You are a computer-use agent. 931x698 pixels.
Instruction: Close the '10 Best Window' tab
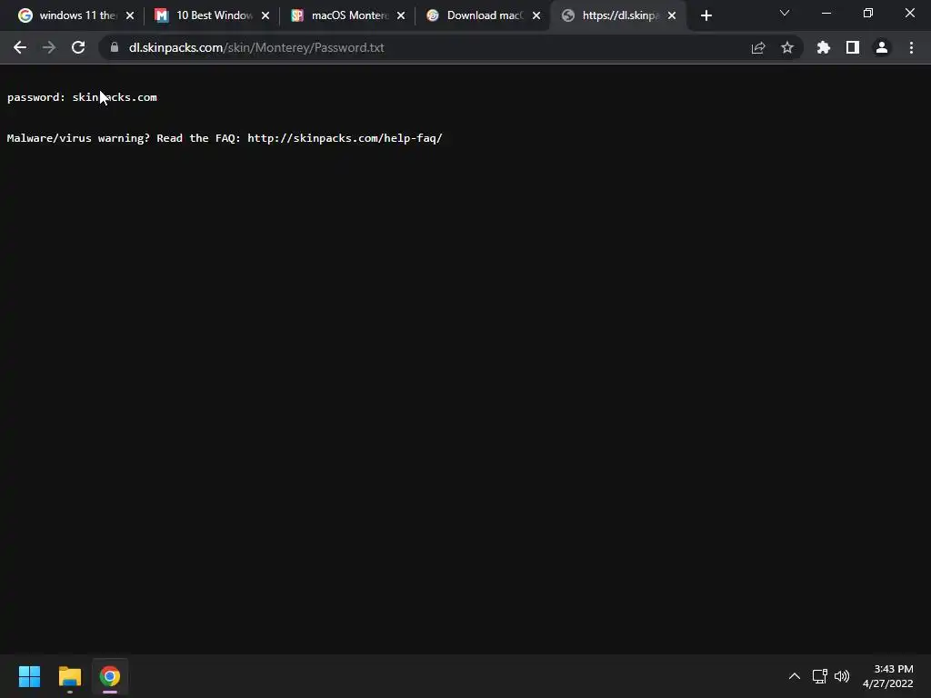265,15
